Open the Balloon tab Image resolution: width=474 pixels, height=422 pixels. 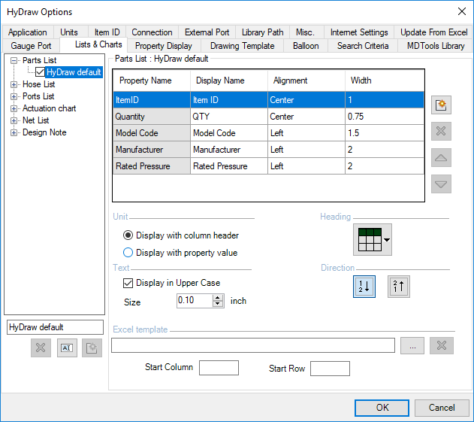(x=306, y=46)
